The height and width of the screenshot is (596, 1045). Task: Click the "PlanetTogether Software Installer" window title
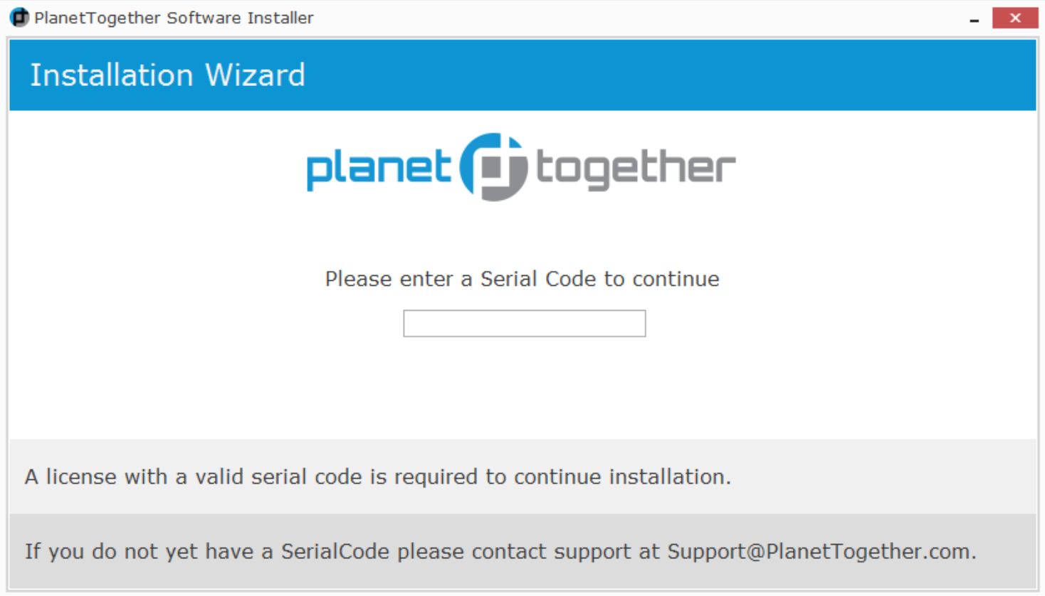click(174, 18)
